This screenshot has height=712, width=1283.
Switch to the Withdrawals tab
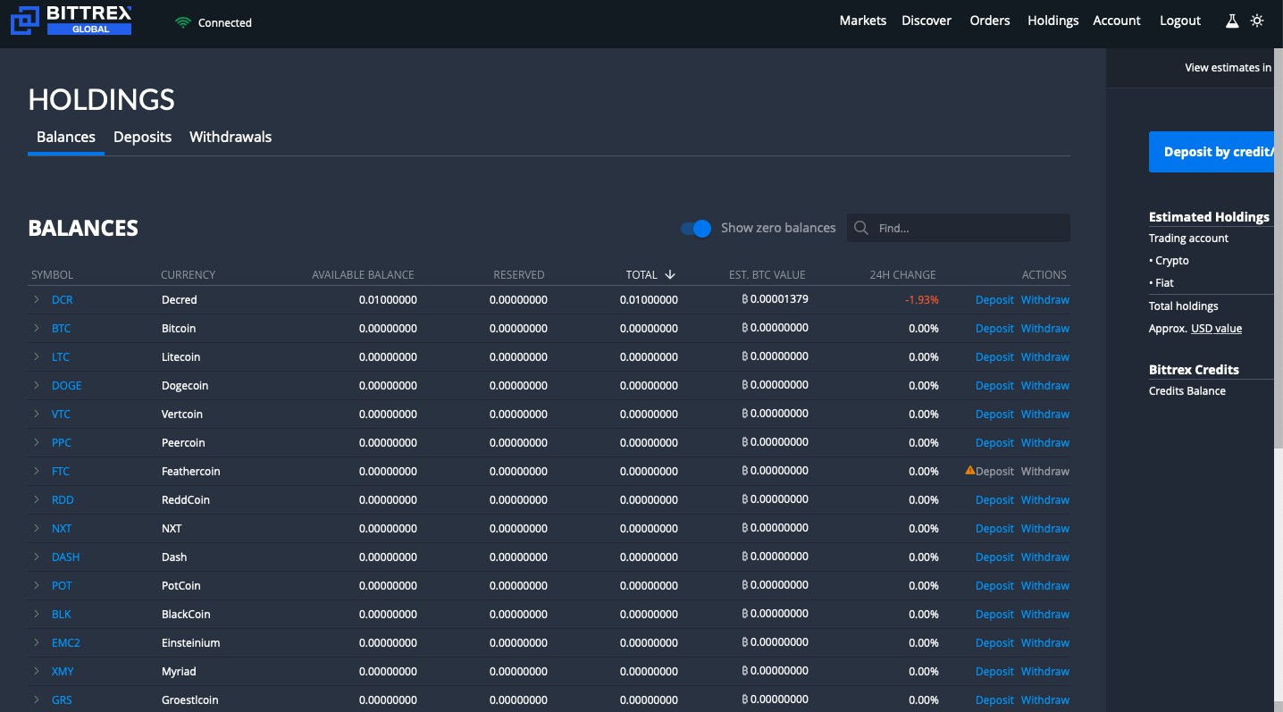click(x=231, y=137)
